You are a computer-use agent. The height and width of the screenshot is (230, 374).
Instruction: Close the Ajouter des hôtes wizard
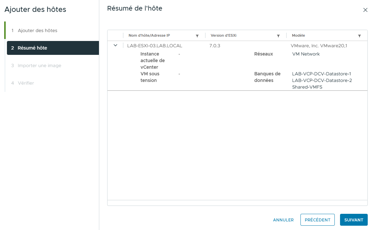pos(365,10)
